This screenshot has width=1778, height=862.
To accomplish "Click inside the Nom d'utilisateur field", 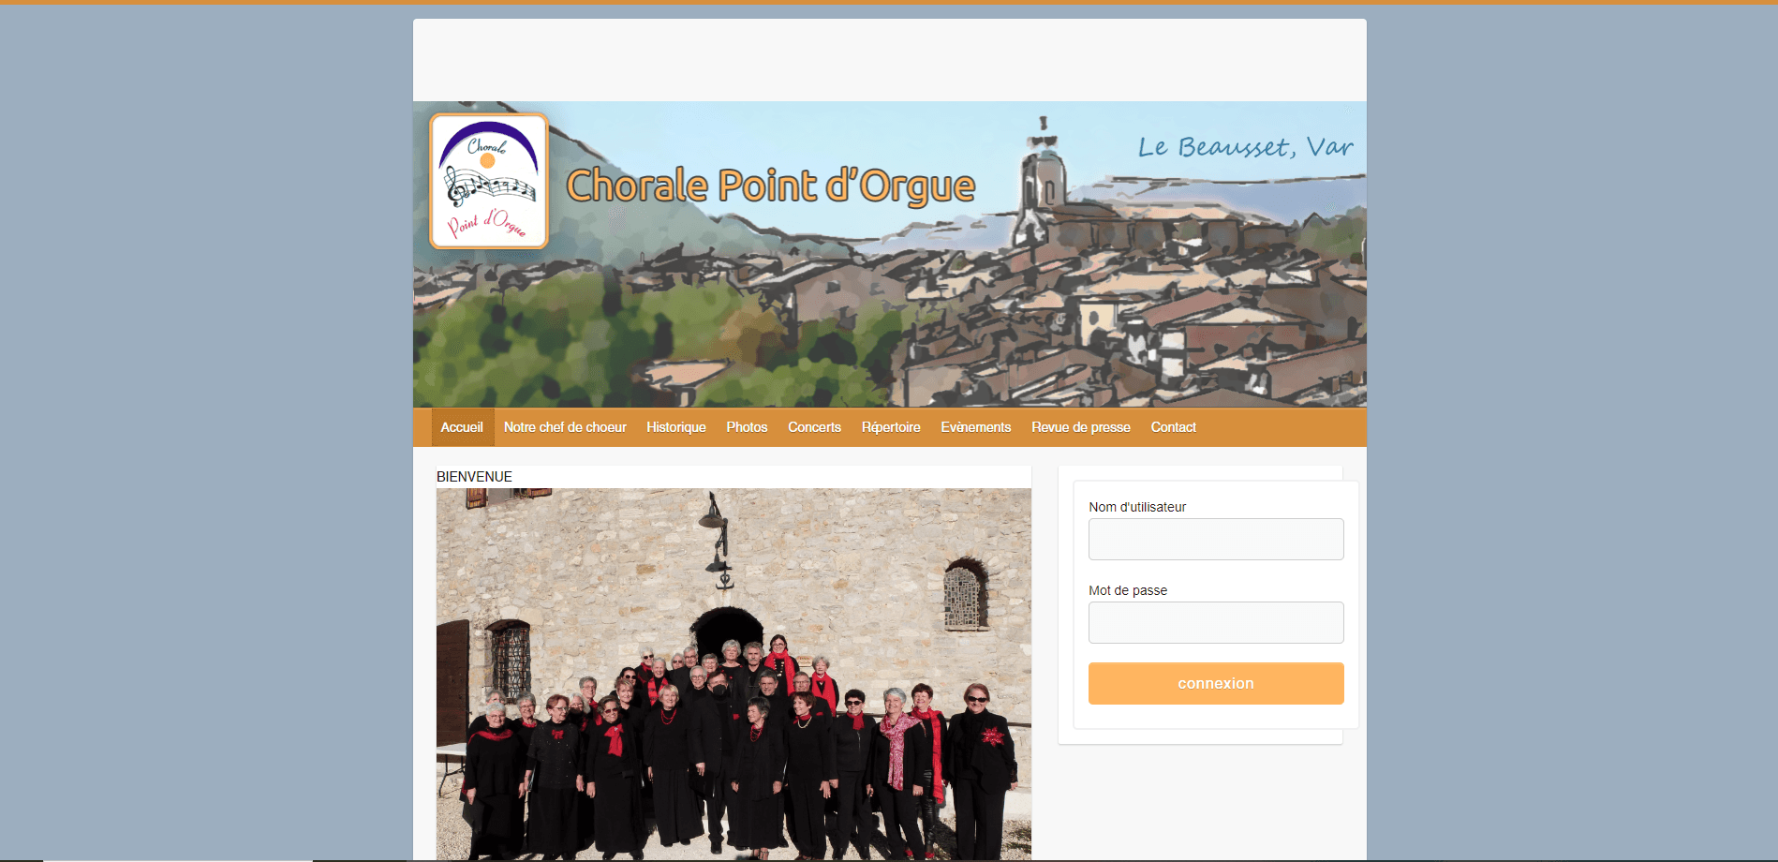I will coord(1215,539).
